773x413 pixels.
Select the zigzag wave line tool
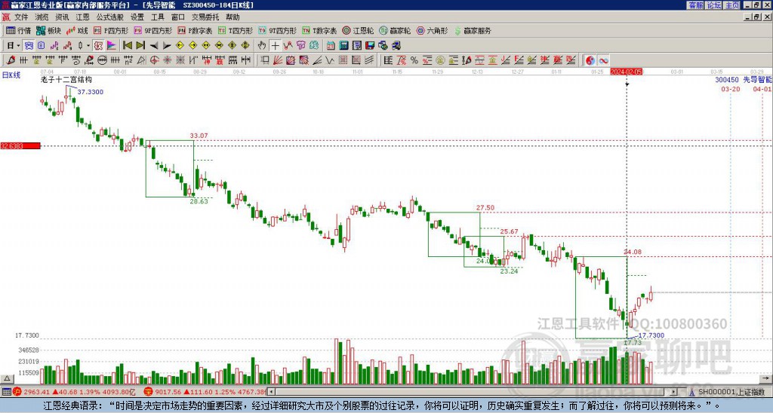coord(330,60)
